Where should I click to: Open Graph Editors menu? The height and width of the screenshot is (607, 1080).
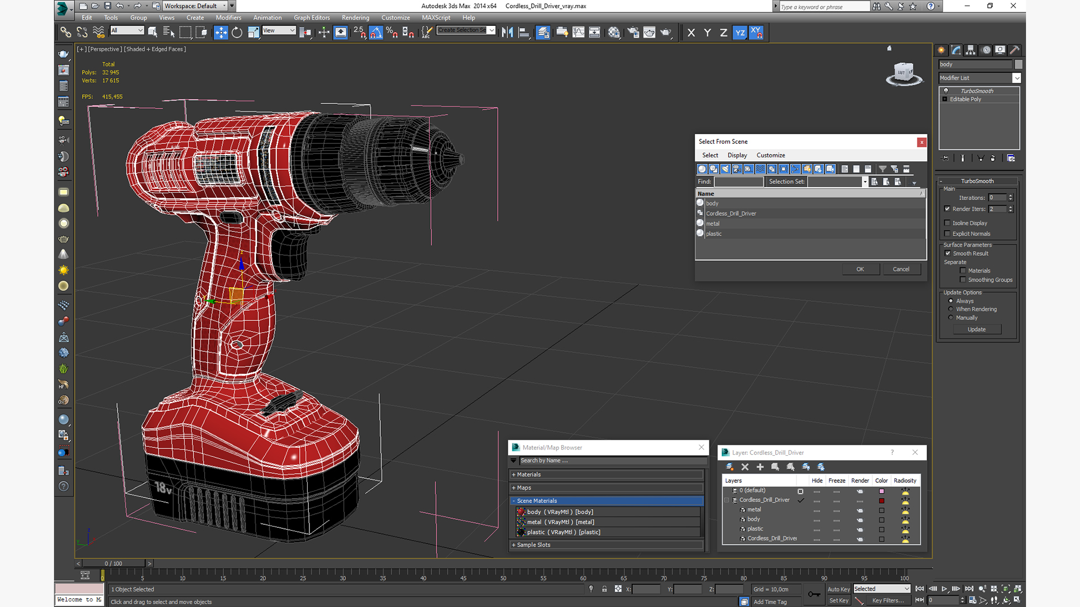point(312,17)
